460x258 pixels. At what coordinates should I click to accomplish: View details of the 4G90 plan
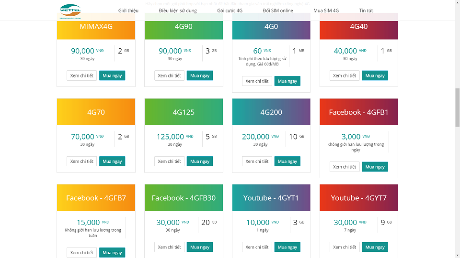pos(169,75)
